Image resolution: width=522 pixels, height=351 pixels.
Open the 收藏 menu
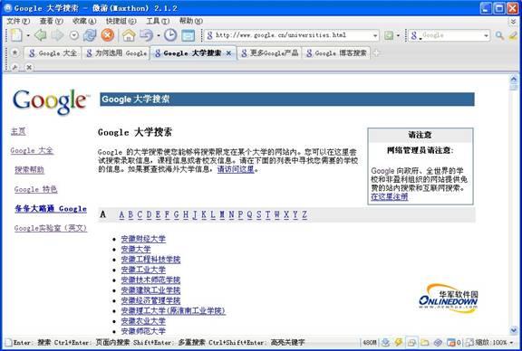[x=84, y=21]
